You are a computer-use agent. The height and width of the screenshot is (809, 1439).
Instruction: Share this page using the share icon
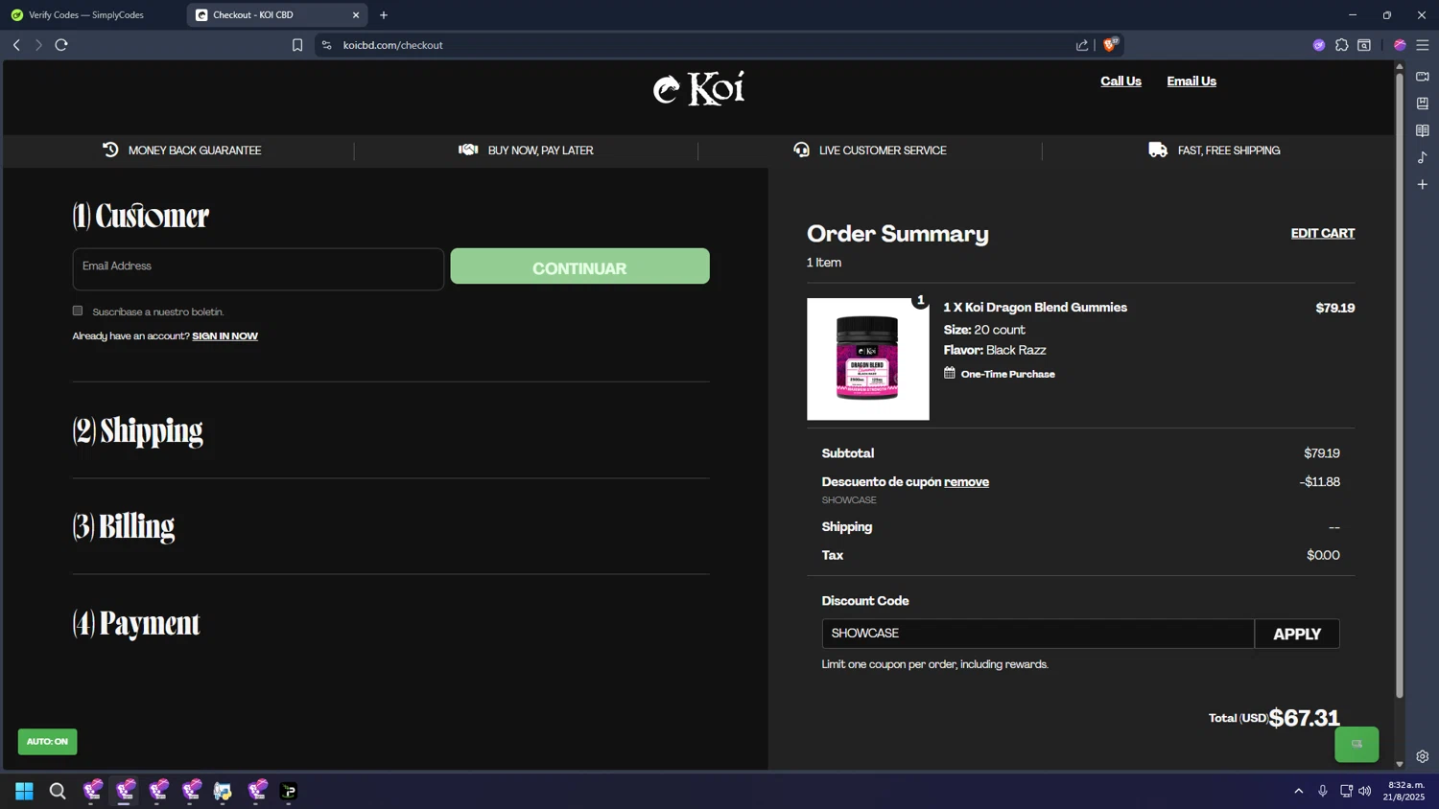point(1082,45)
